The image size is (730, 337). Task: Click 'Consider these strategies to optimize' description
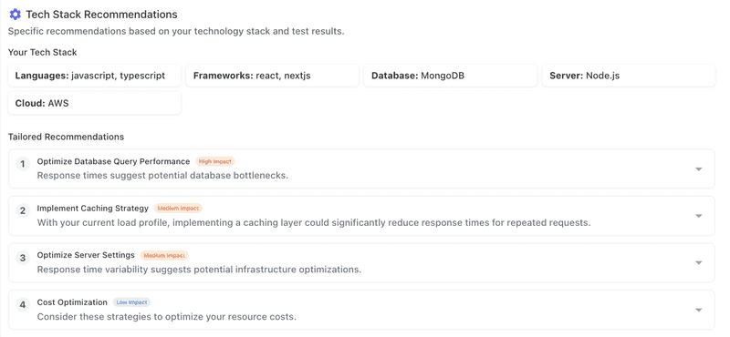pos(167,317)
